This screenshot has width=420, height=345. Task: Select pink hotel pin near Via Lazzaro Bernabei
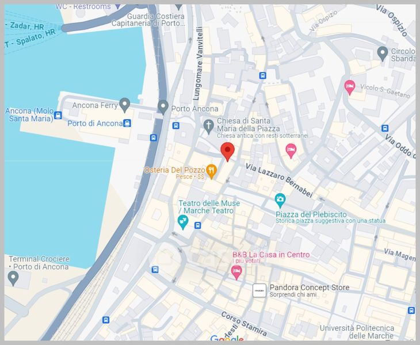pyautogui.click(x=291, y=151)
